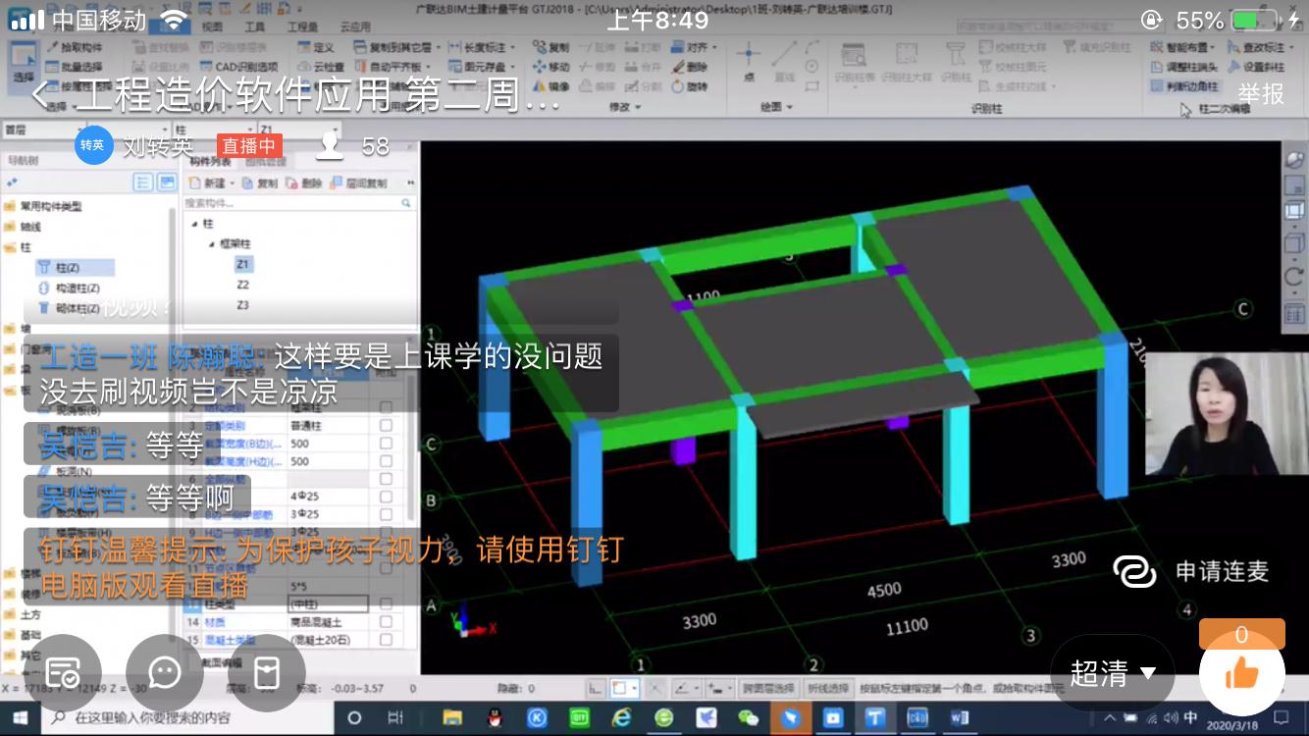Switch to the 云应用 ribbon tab

(354, 27)
